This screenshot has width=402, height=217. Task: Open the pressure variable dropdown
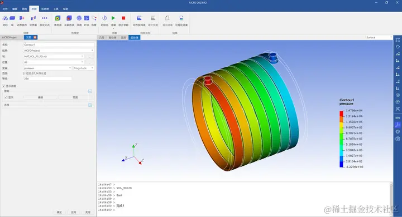point(47,68)
